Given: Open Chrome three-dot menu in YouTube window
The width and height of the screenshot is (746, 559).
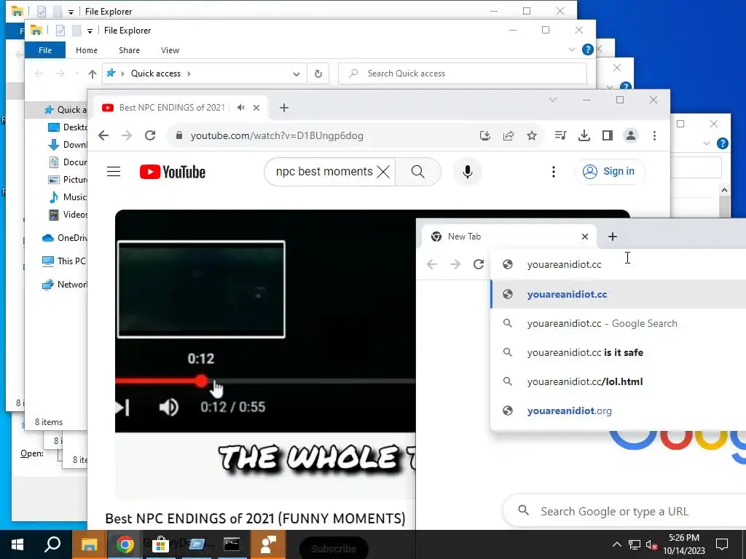Looking at the screenshot, I should click(654, 135).
